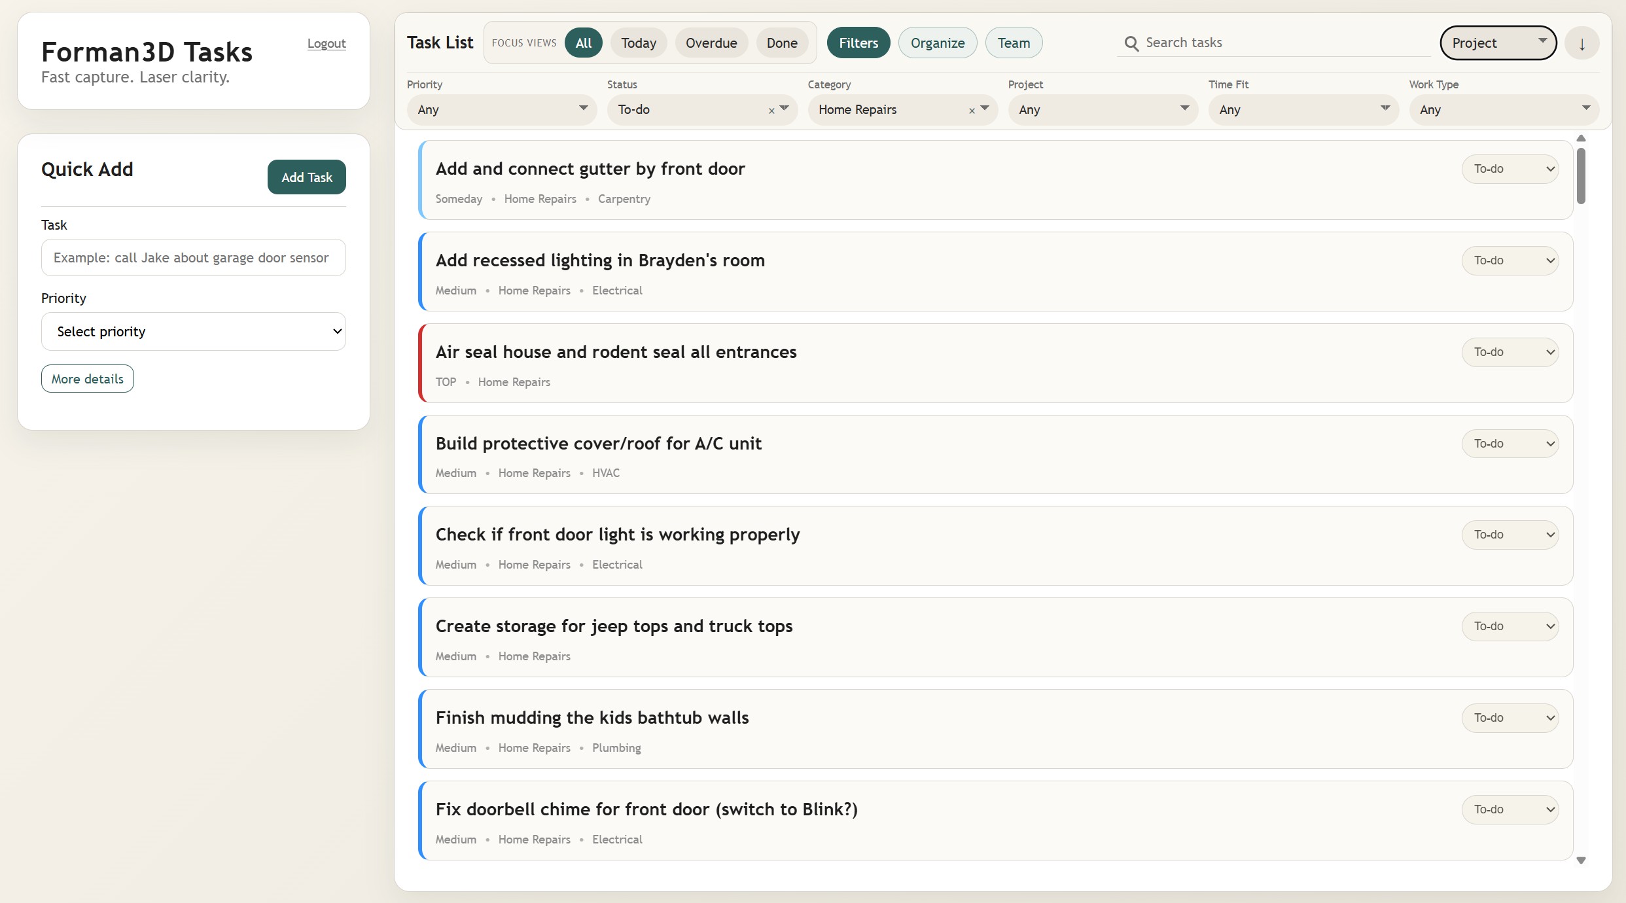Select the All focus view
This screenshot has width=1626, height=903.
pyautogui.click(x=584, y=43)
